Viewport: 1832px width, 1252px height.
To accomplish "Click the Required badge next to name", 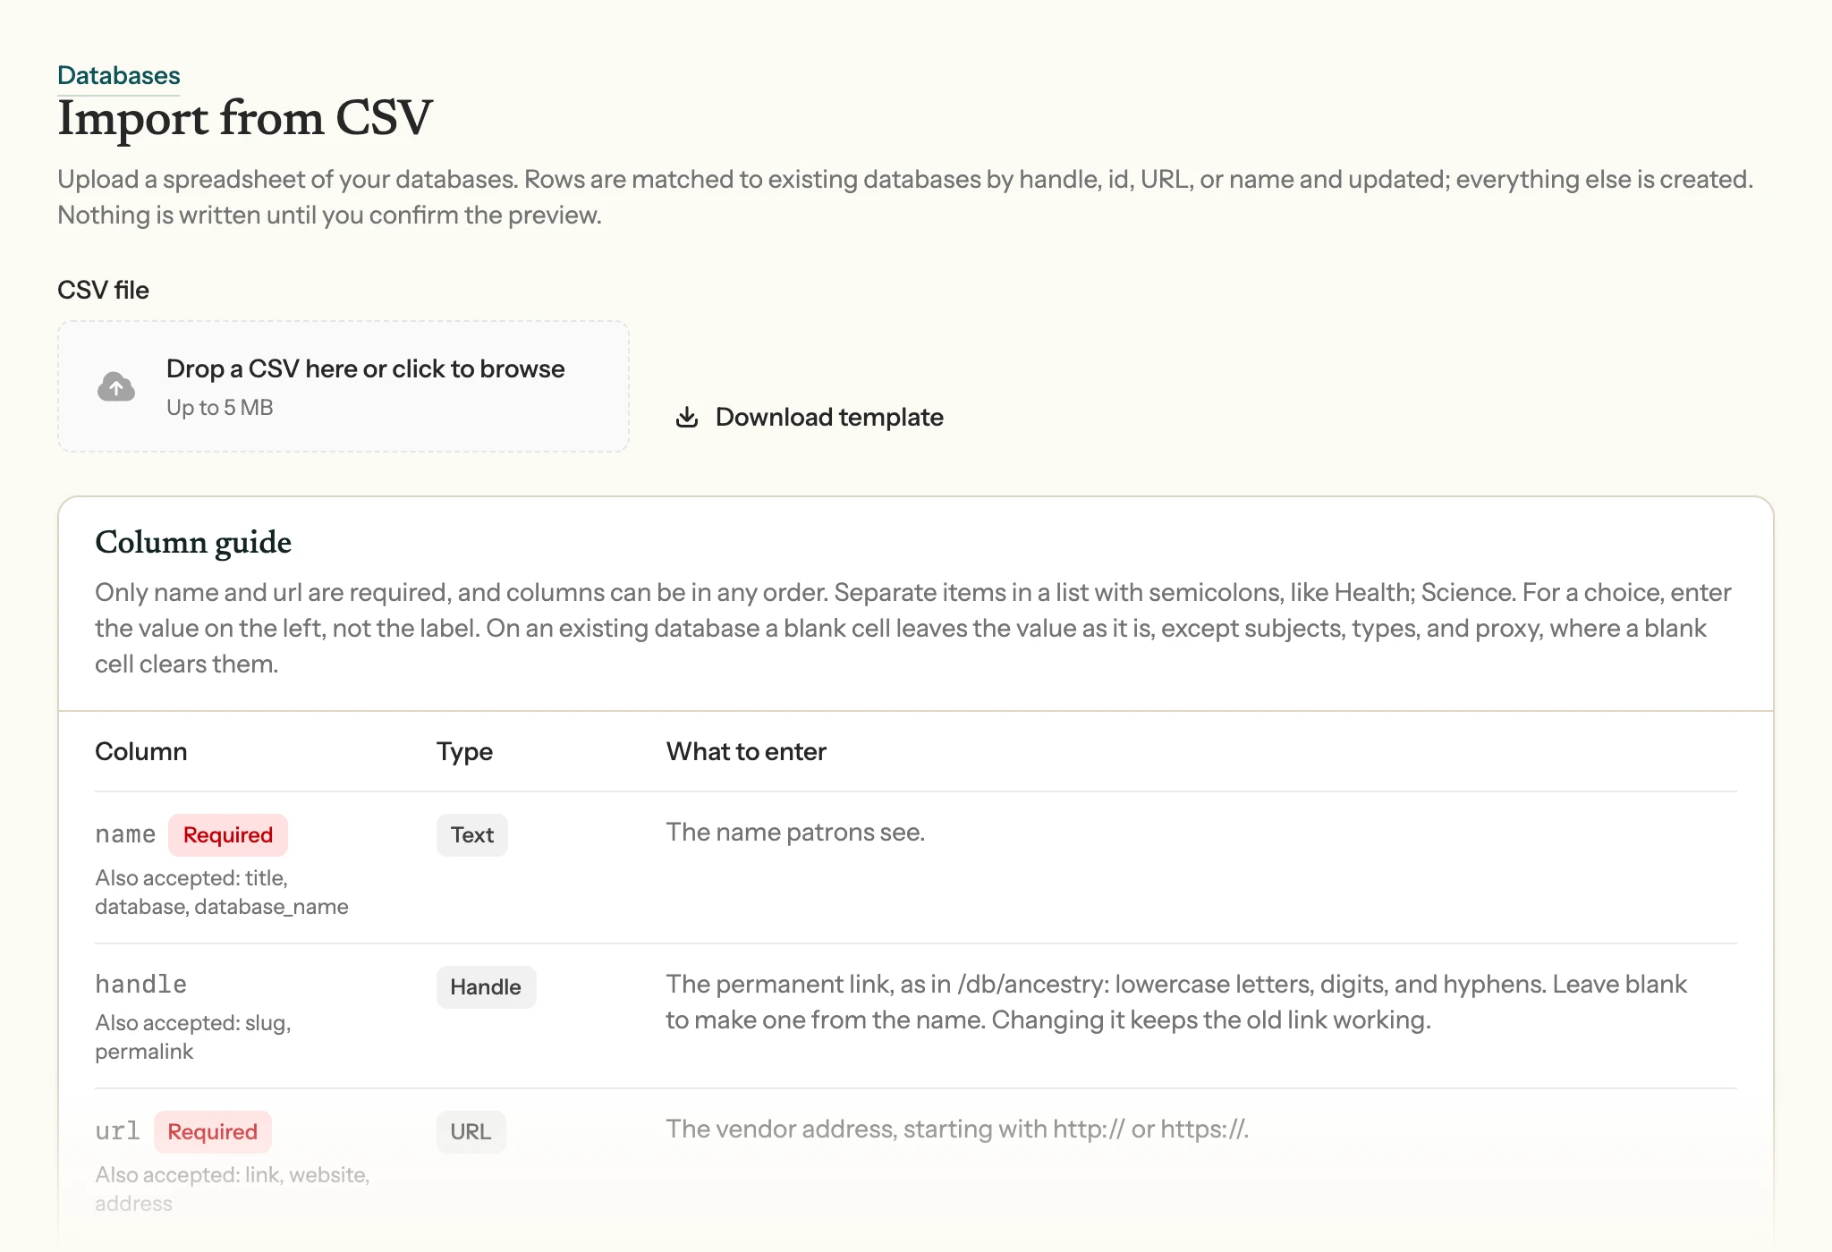I will pos(228,834).
